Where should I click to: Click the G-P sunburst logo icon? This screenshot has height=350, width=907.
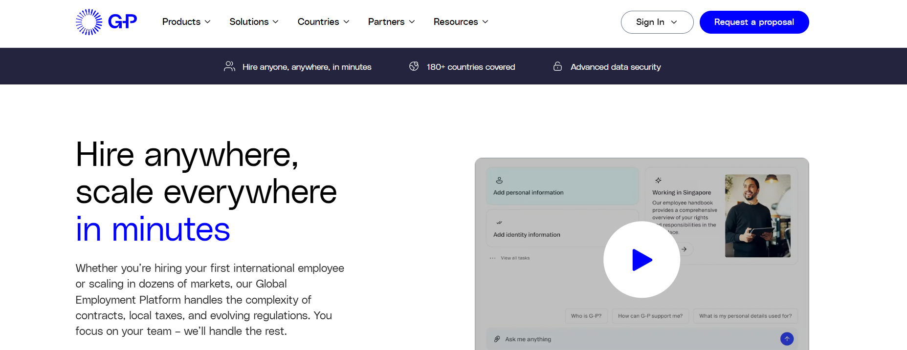pos(89,22)
